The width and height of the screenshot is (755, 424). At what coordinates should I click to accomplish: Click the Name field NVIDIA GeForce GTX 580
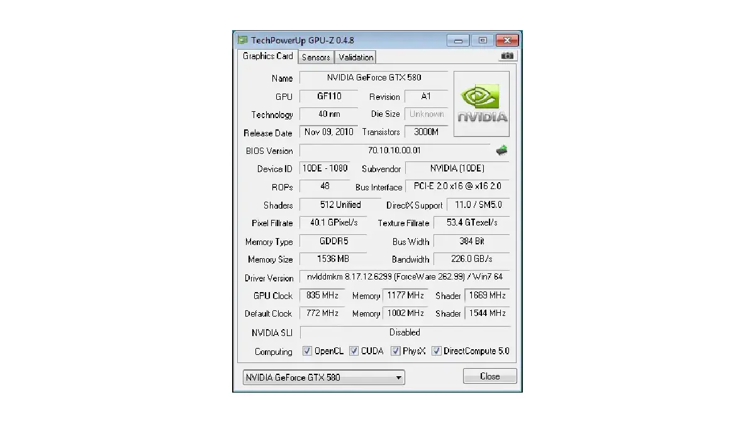point(374,78)
